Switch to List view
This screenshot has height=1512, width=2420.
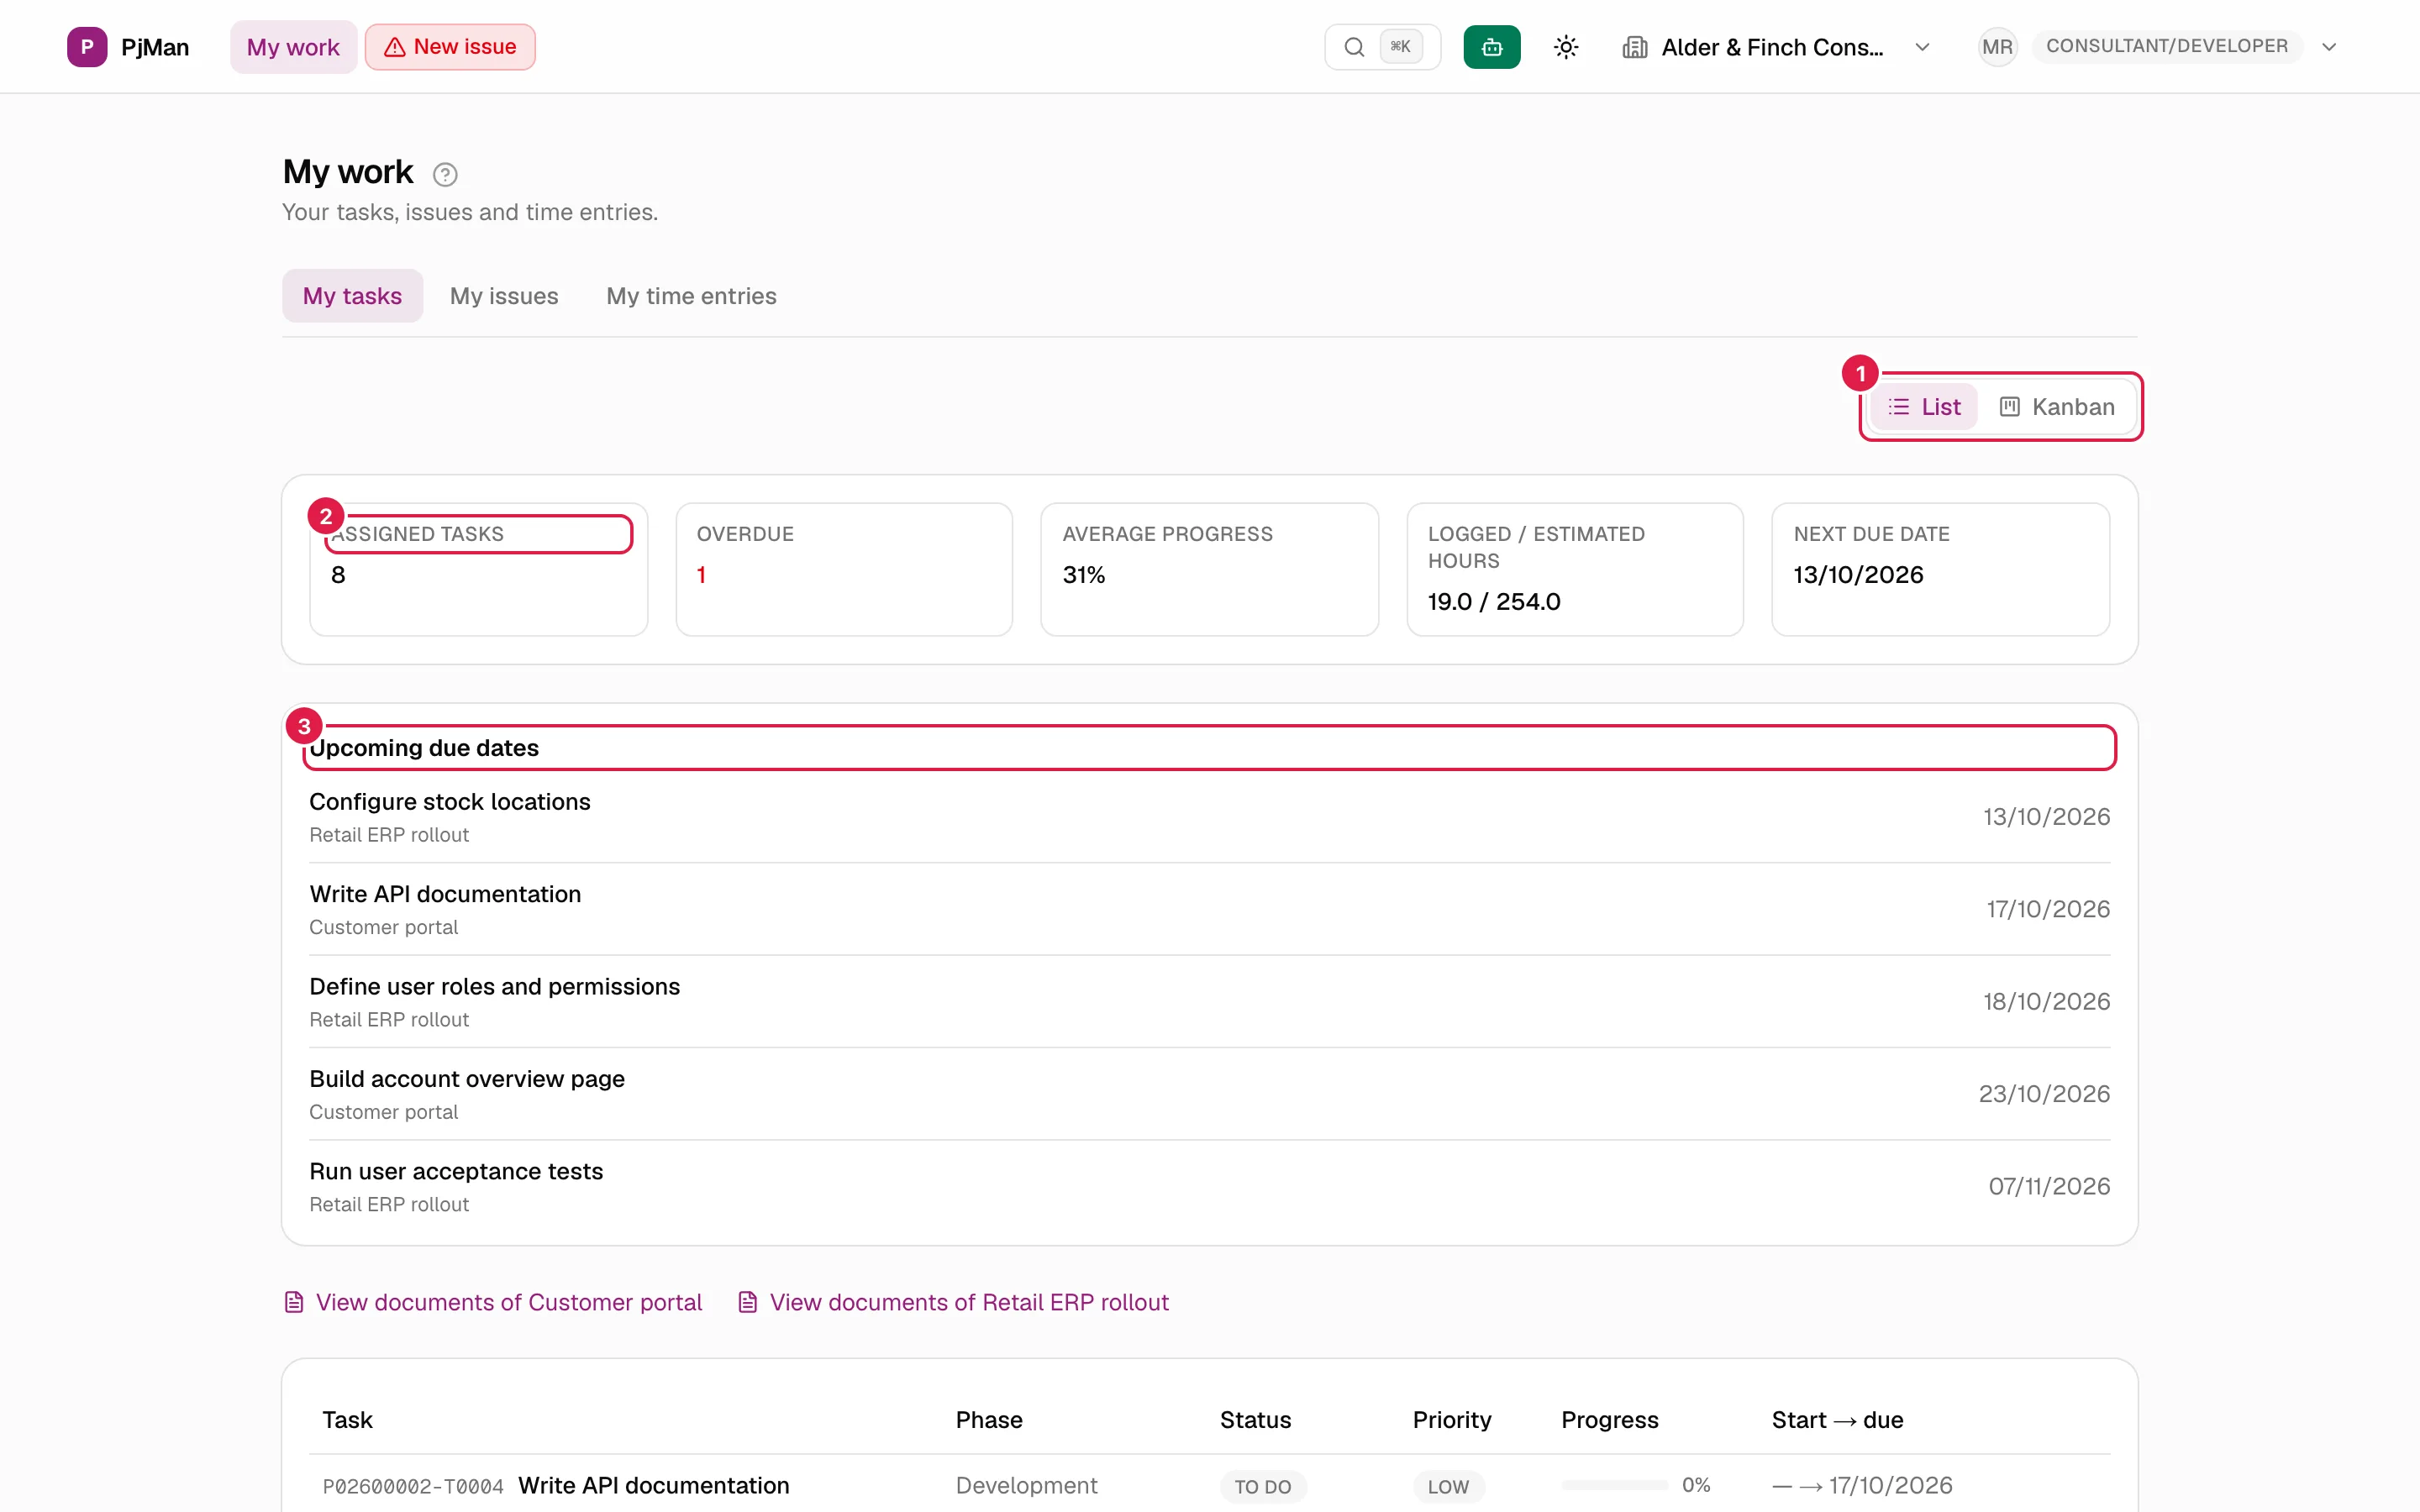(x=1924, y=407)
